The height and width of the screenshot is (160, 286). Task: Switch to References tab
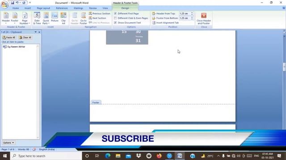62,8
